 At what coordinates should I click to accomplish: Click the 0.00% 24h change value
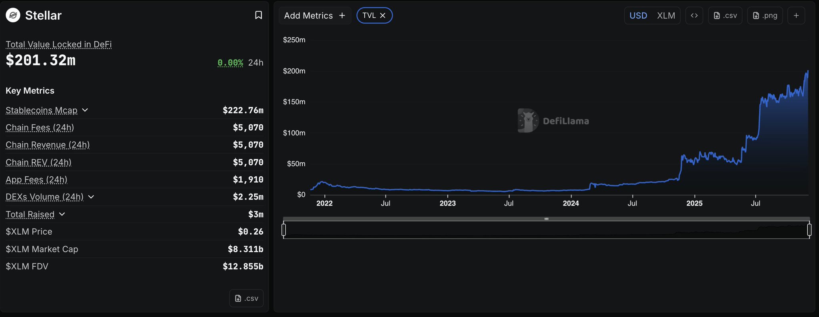pyautogui.click(x=230, y=63)
